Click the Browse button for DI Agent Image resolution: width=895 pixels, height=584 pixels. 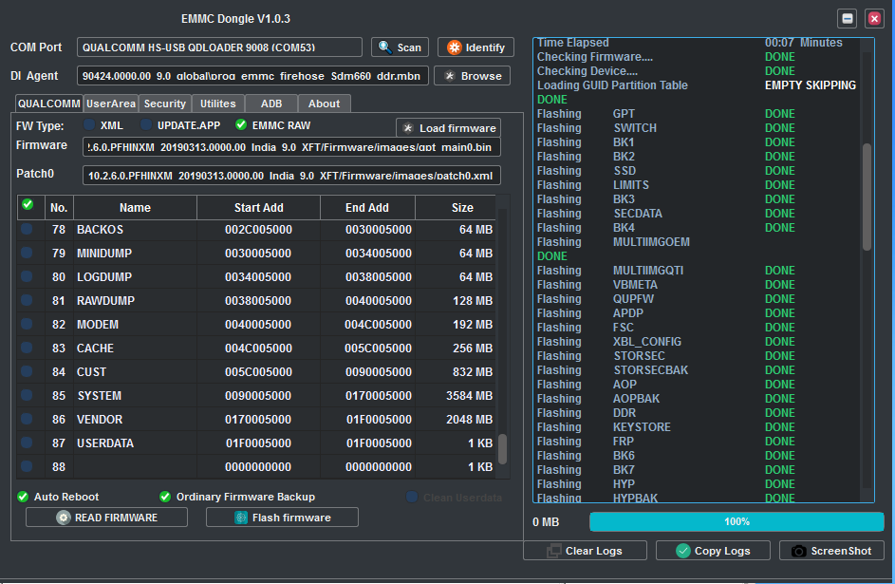[x=472, y=76]
